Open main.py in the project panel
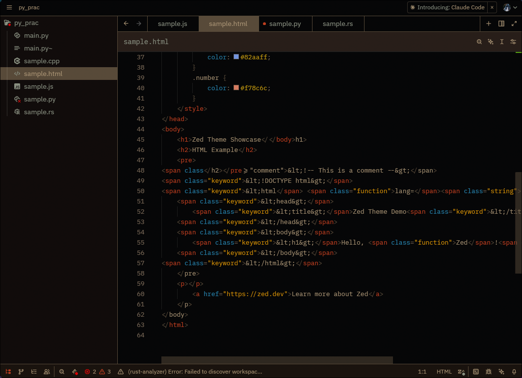Screen dimensions: 522x378 pyautogui.click(x=58, y=36)
